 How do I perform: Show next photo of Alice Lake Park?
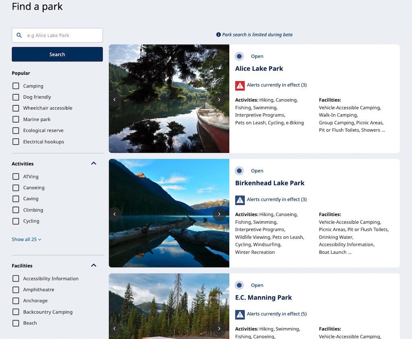pyautogui.click(x=219, y=100)
